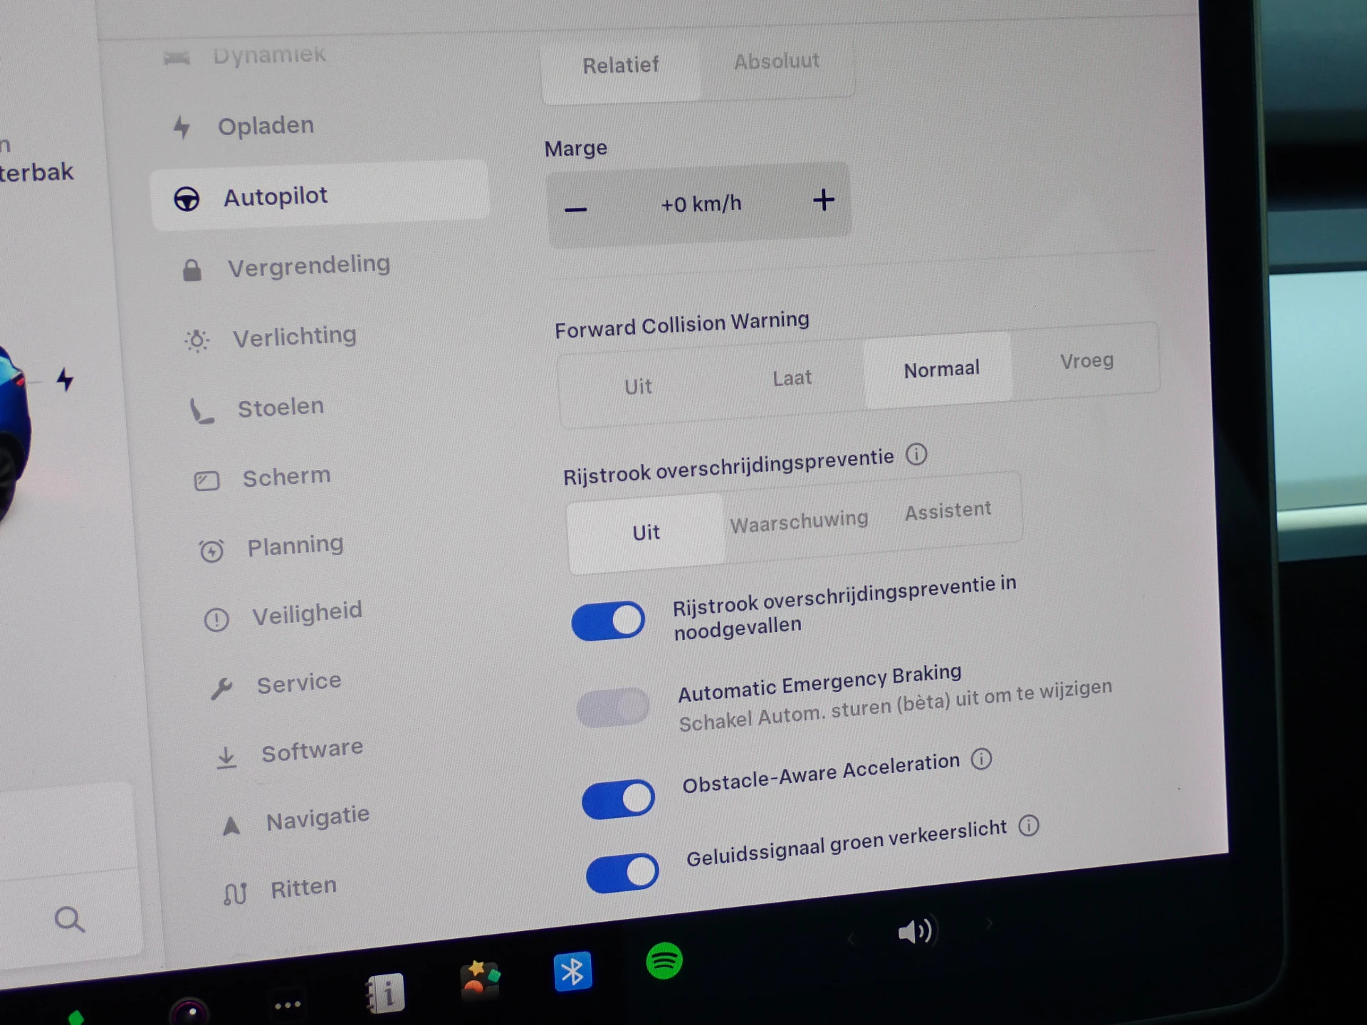Click the volume speaker icon
This screenshot has width=1367, height=1025.
(915, 931)
